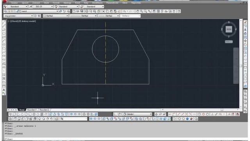
Task: Click the multileader style icon
Action: click(82, 7)
